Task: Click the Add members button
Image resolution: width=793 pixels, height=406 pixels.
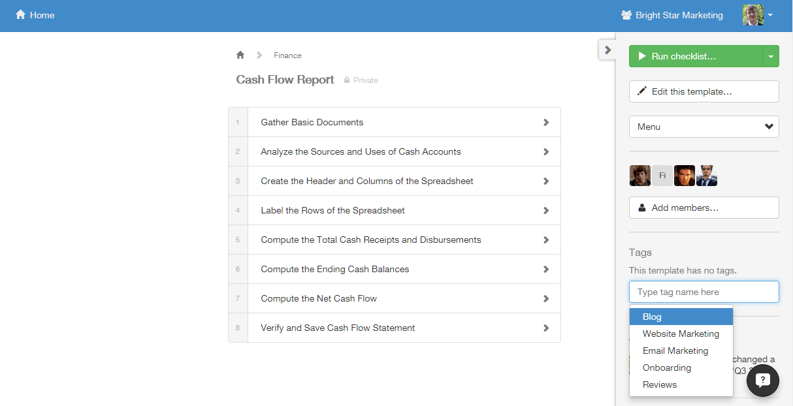Action: [x=704, y=208]
